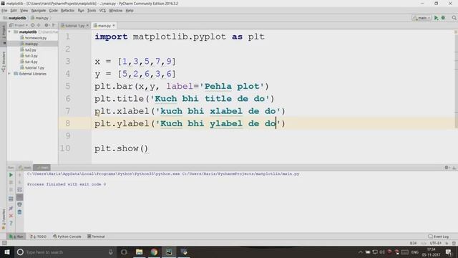Open Terminal tool window tab

(96, 236)
